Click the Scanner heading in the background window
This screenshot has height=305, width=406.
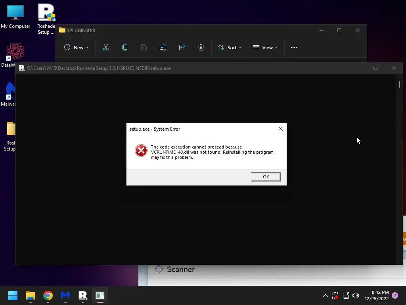click(x=181, y=270)
